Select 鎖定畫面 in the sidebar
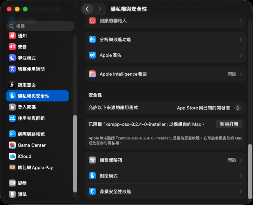Screen dimensions: 253x205 click(x=27, y=85)
